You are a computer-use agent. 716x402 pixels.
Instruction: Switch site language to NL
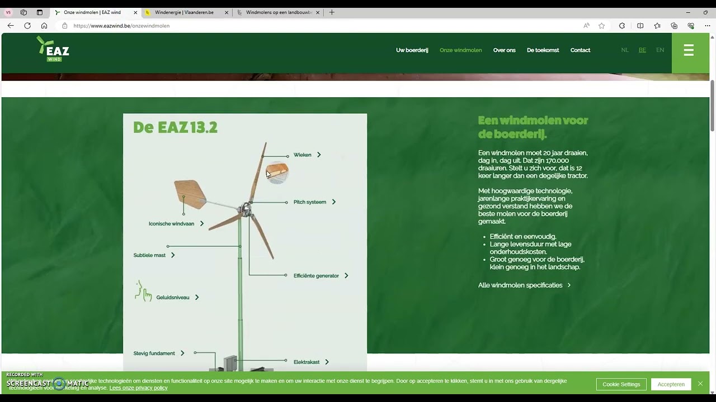pyautogui.click(x=625, y=50)
